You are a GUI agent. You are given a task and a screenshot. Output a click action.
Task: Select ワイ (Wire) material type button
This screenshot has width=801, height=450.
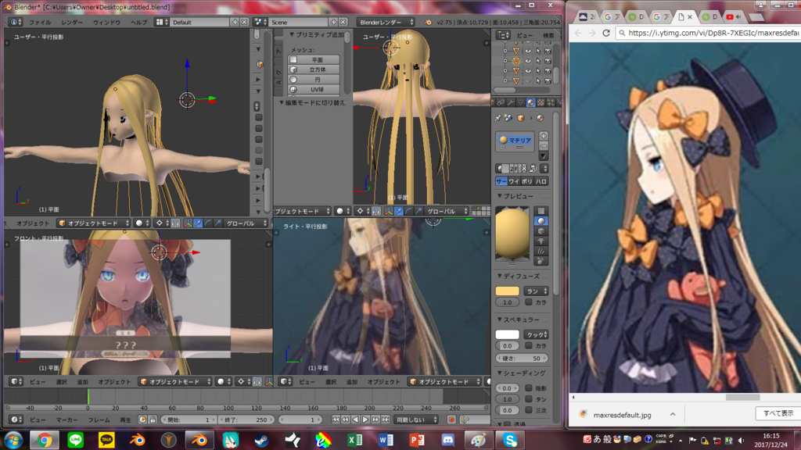pyautogui.click(x=513, y=181)
